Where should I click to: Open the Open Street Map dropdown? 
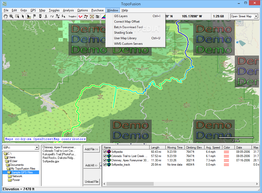256,16
